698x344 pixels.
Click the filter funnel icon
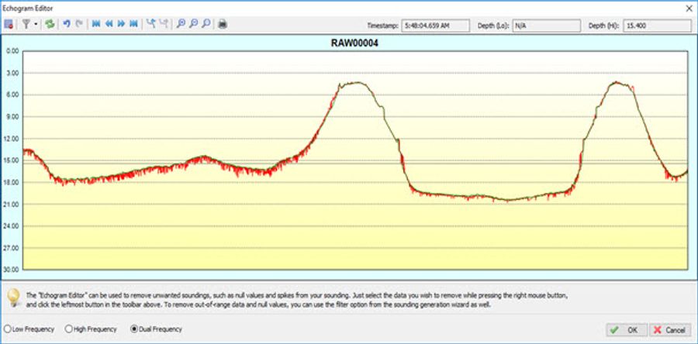(26, 24)
